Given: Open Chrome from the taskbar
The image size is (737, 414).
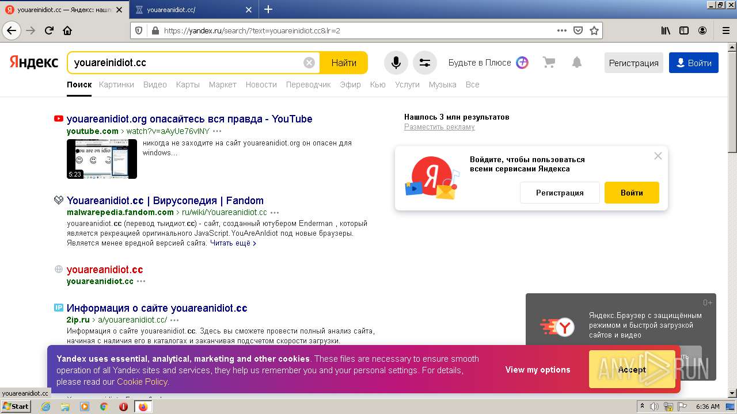Looking at the screenshot, I should 104,407.
